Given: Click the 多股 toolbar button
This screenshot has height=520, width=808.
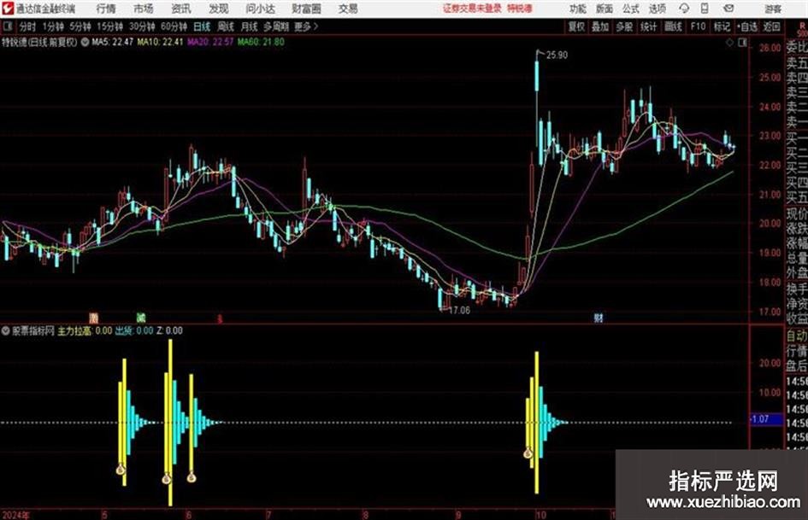Looking at the screenshot, I should tap(624, 26).
